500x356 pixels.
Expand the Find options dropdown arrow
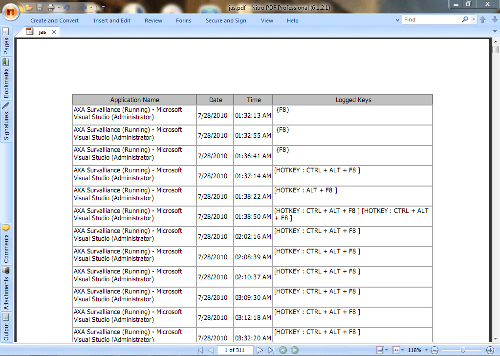pos(474,20)
